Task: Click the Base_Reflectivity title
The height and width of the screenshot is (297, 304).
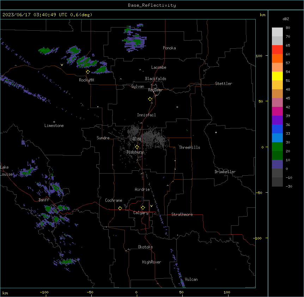Action: pyautogui.click(x=152, y=5)
